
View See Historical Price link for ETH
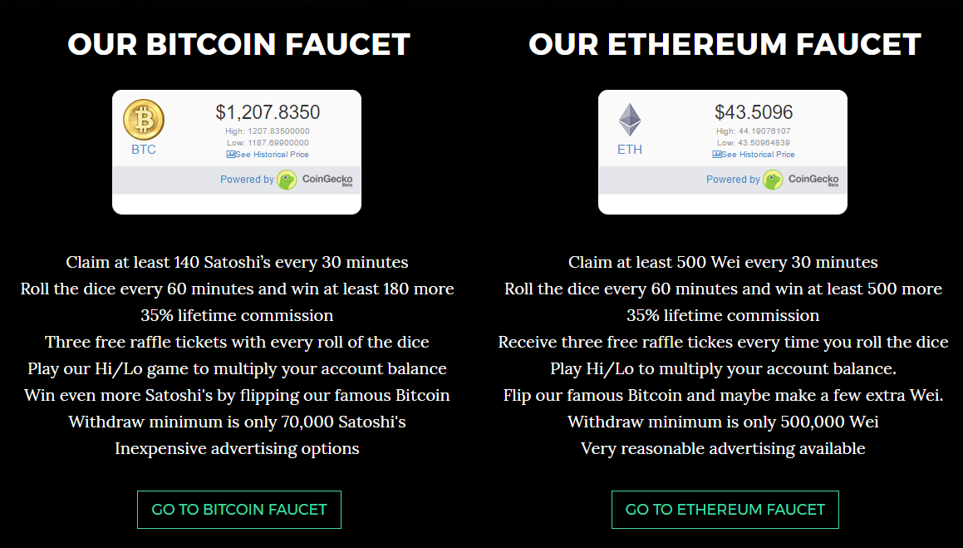pyautogui.click(x=757, y=154)
